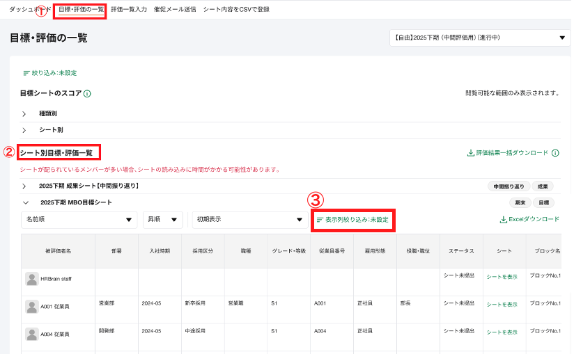Open the ダッシュボード tab

tap(30, 9)
